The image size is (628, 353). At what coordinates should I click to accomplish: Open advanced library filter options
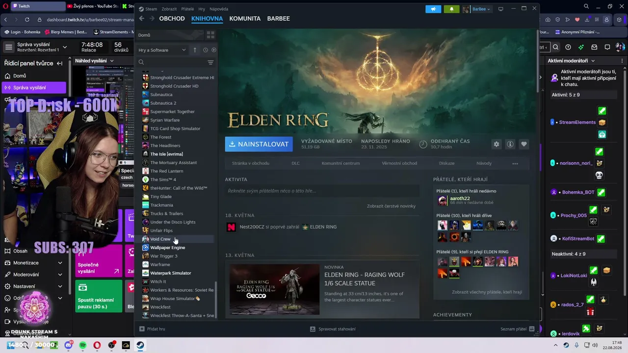click(210, 62)
